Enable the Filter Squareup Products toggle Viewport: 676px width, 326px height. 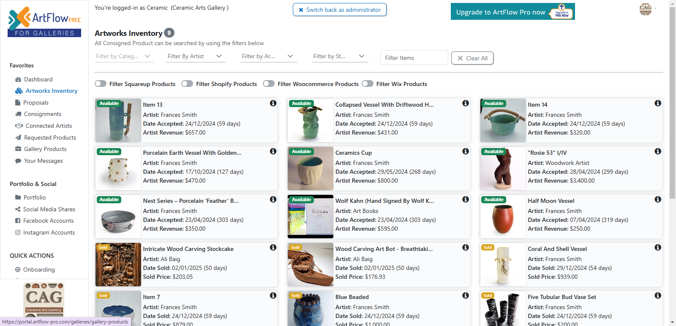click(x=101, y=84)
